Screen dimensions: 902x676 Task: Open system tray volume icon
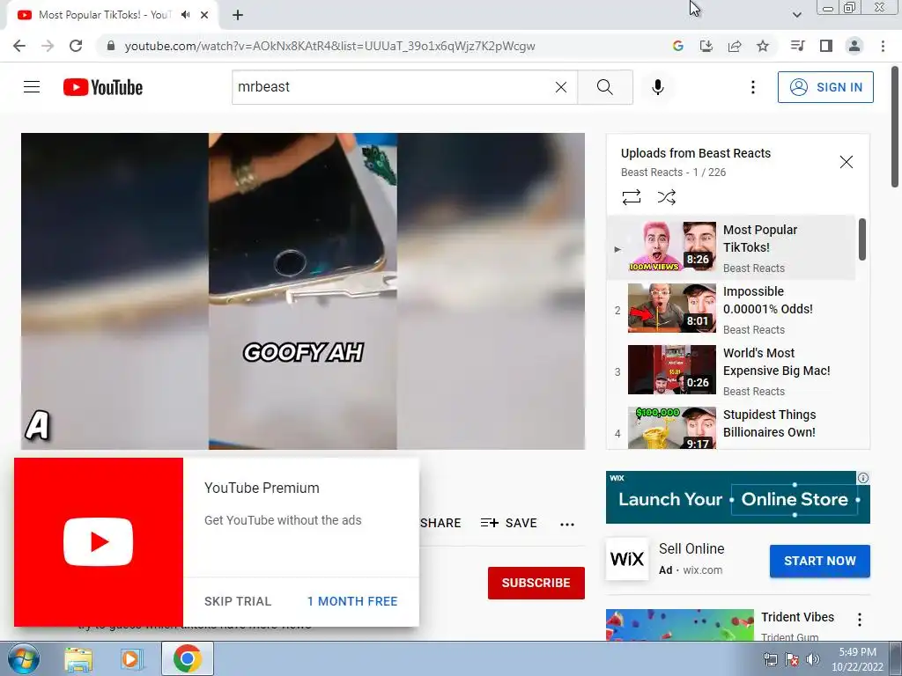812,659
